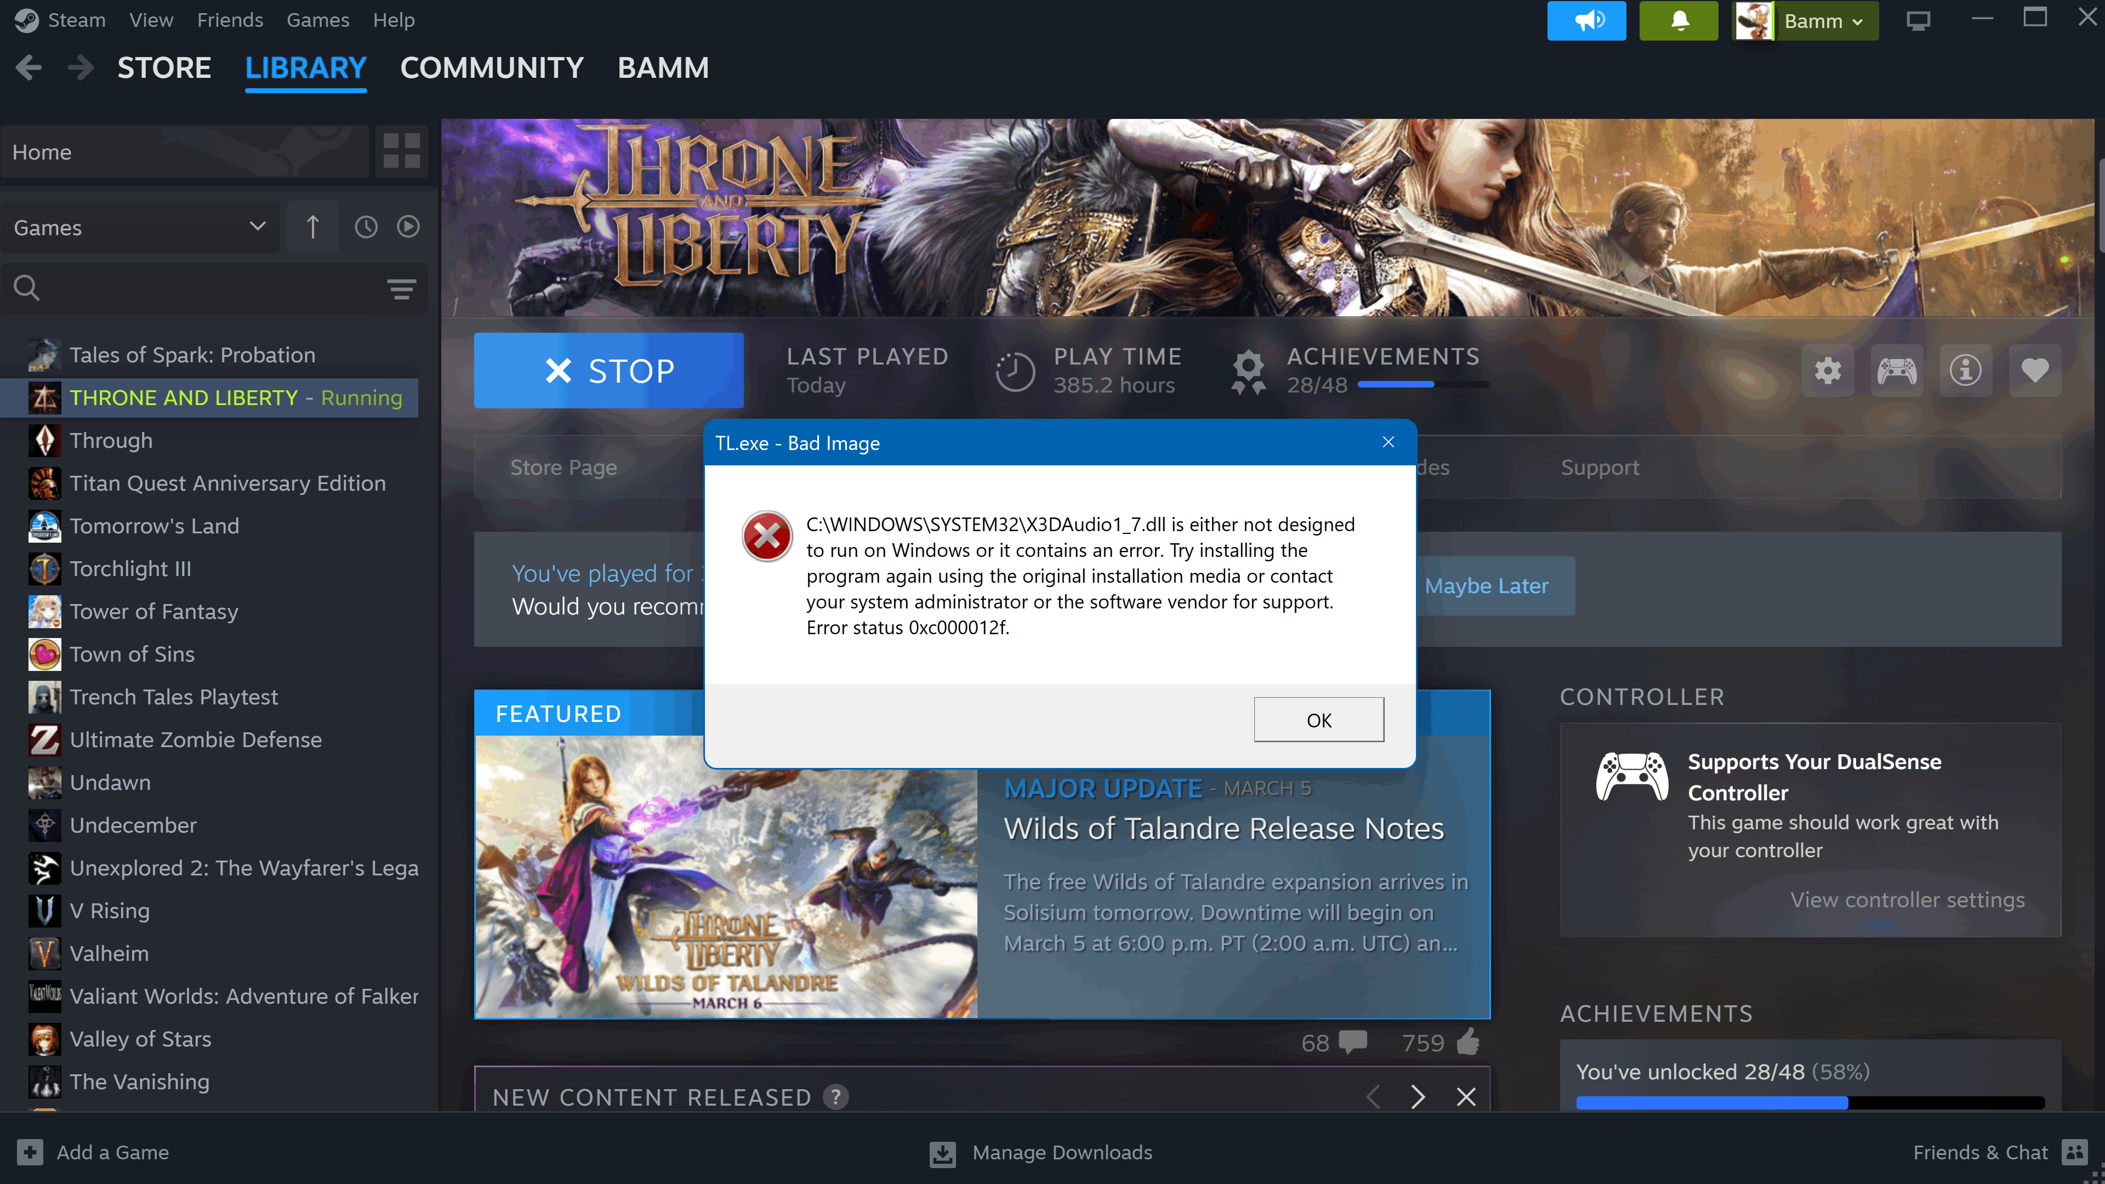Click the play time clock icon
This screenshot has width=2105, height=1184.
(1015, 372)
